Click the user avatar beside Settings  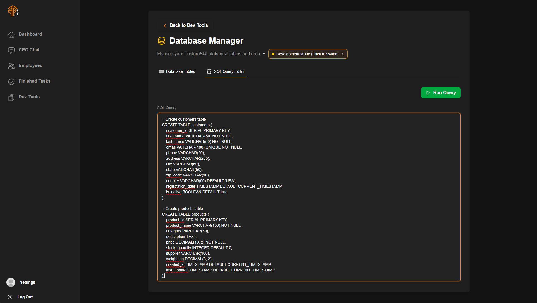pyautogui.click(x=11, y=282)
